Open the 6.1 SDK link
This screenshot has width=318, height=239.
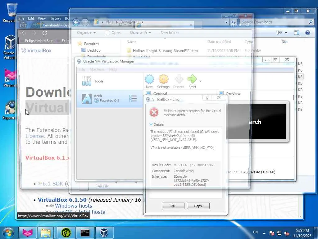(x=53, y=184)
